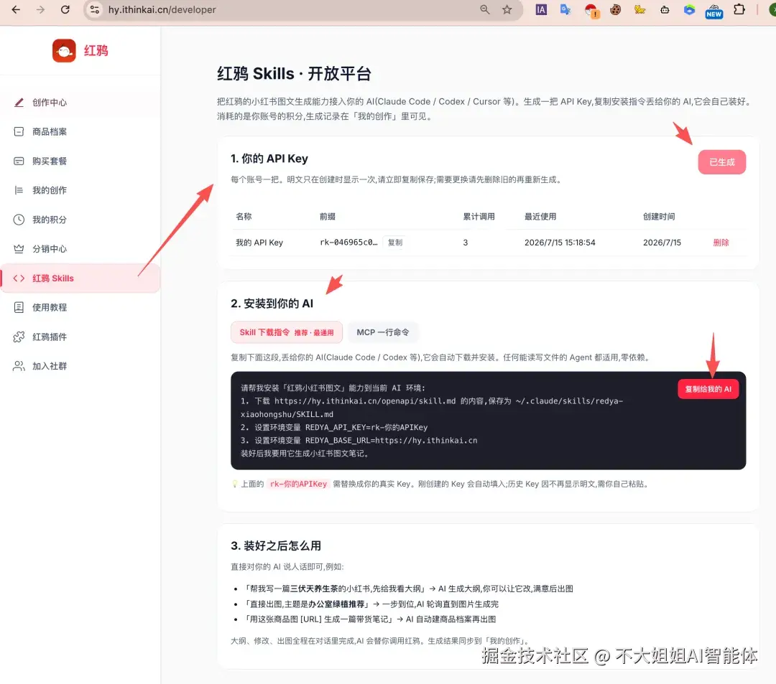
Task: Open the Google Translate extension icon
Action: coord(565,9)
